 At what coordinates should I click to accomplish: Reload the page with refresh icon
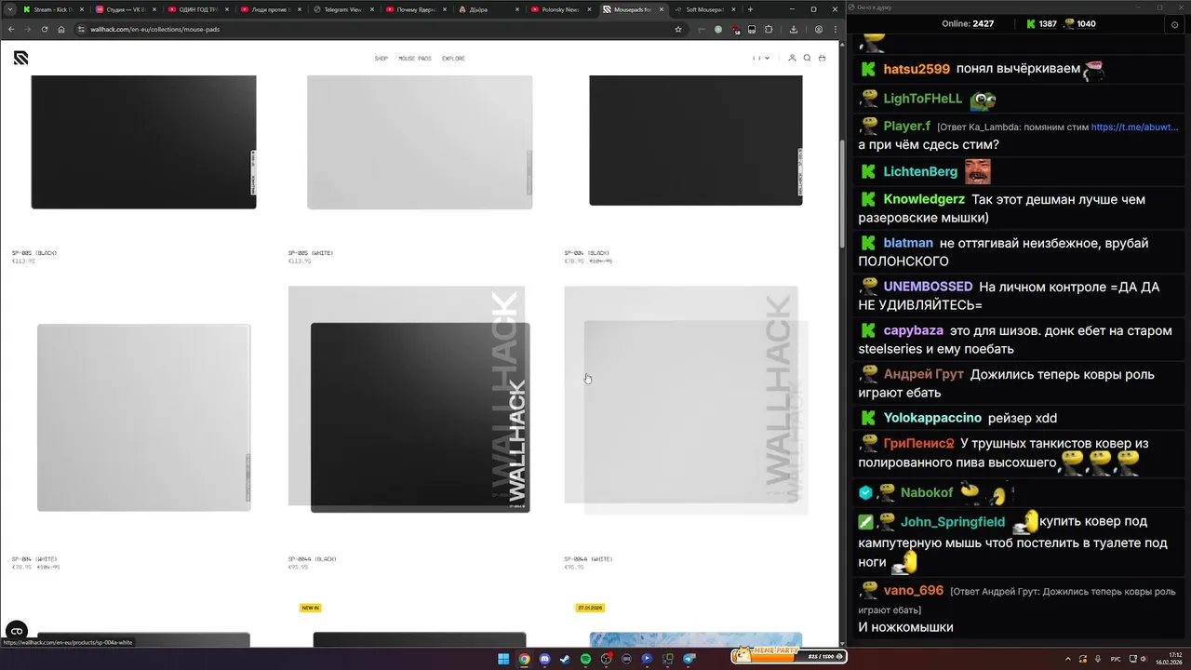click(45, 29)
